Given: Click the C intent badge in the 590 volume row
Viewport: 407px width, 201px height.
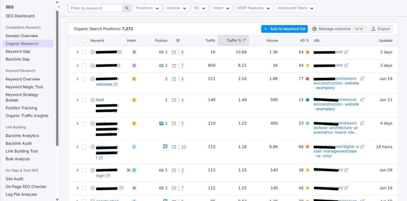Looking at the screenshot, I should [134, 100].
